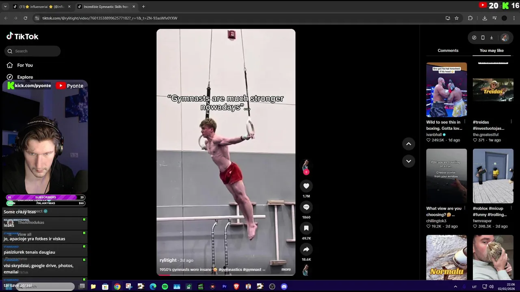Click the #gymnastics hashtag in the caption
The width and height of the screenshot is (520, 292).
[230, 269]
